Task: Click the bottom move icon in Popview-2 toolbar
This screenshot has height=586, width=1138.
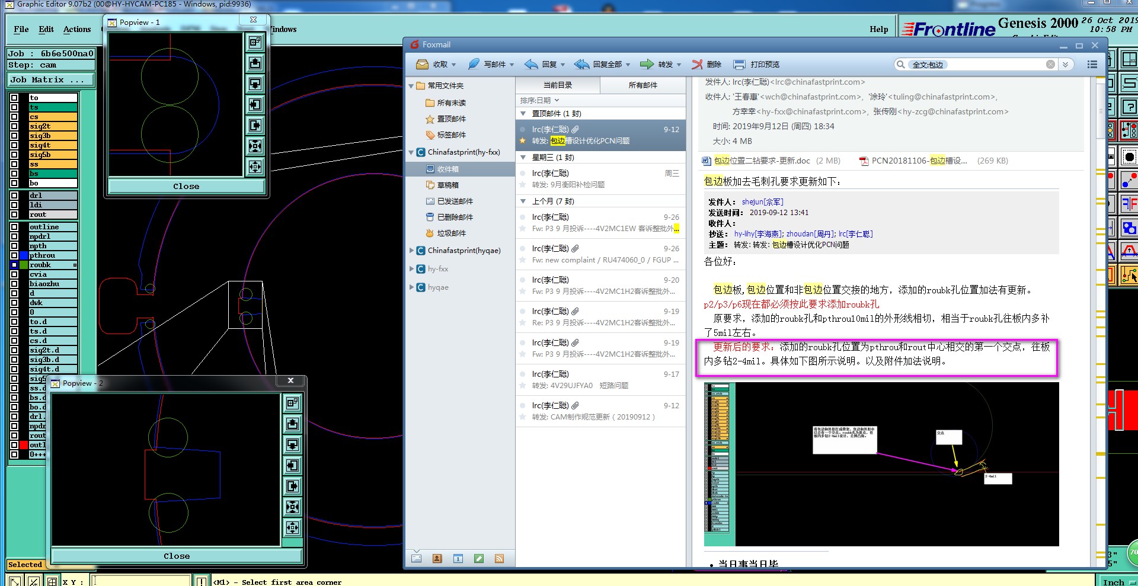Action: tap(292, 528)
